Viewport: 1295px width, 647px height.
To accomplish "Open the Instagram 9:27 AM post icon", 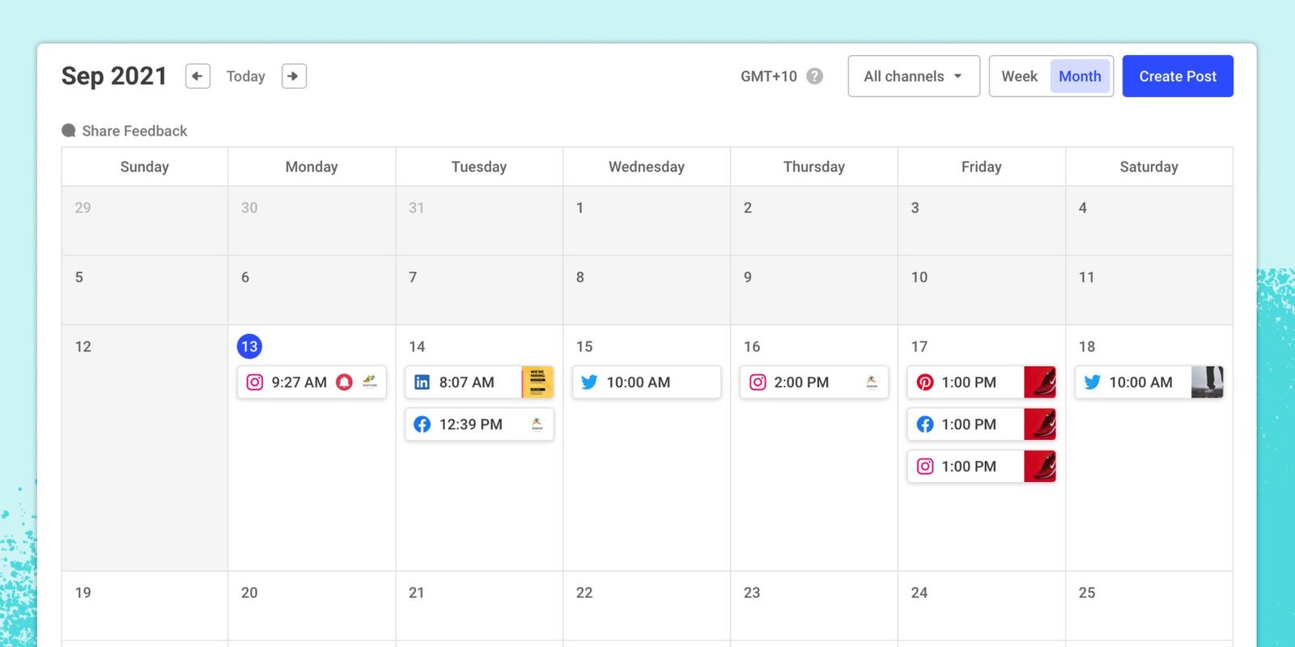I will (254, 382).
